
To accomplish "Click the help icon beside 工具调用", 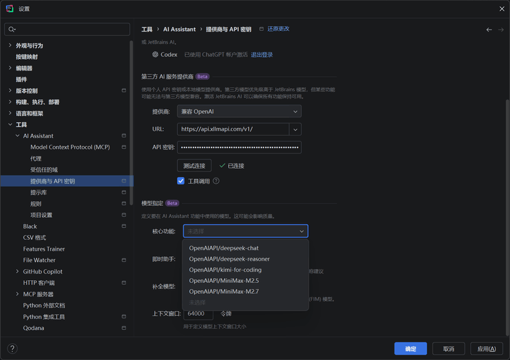I will point(216,181).
